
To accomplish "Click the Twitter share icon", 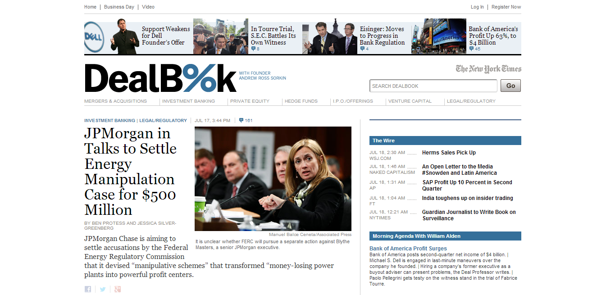I will tap(103, 289).
